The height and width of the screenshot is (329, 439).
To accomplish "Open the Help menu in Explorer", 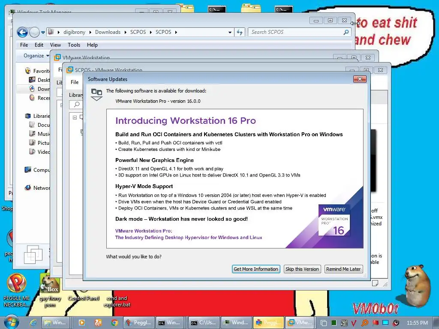I will [92, 45].
